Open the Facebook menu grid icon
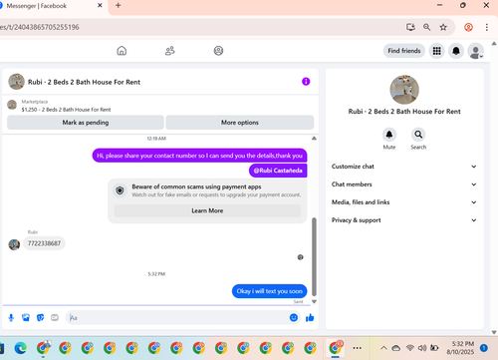498x360 pixels. 436,51
